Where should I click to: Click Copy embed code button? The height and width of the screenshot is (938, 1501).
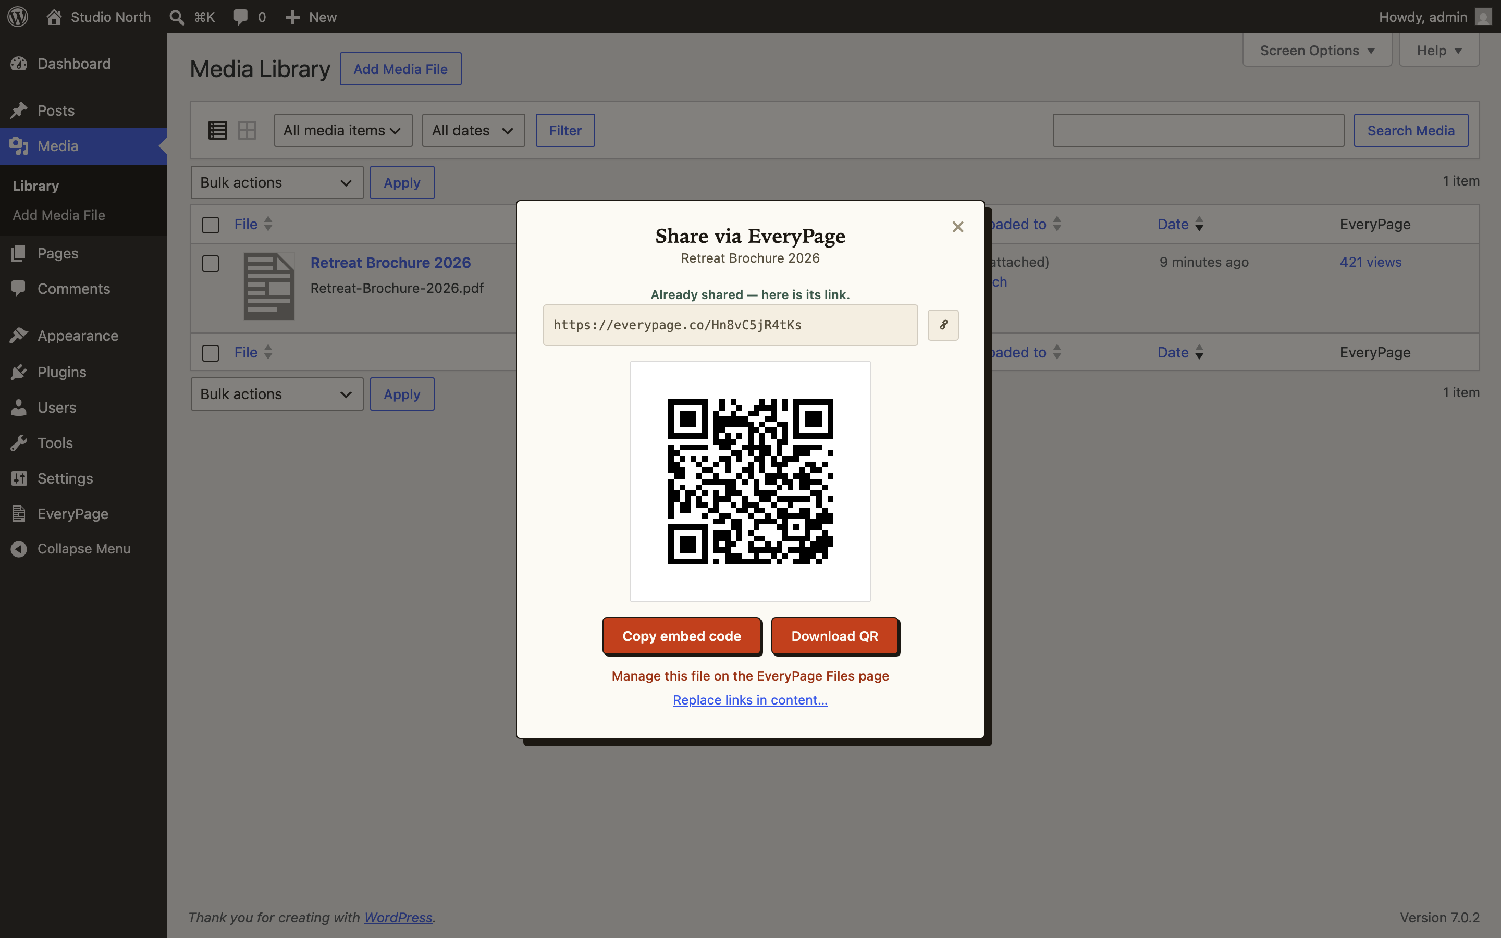[682, 636]
